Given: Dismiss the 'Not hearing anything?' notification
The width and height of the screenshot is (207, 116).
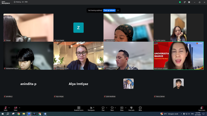Looking at the screenshot, I should pos(118,10).
